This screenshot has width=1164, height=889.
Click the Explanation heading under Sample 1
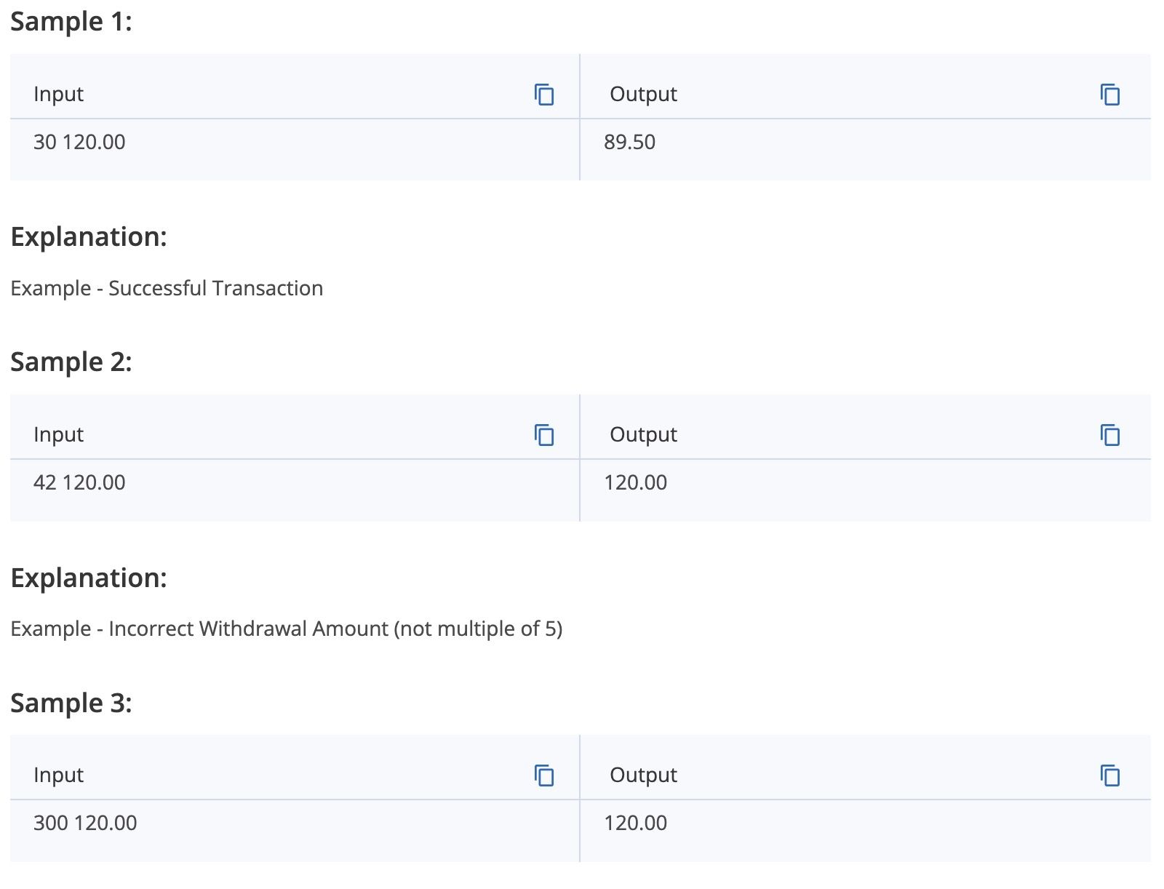(89, 237)
